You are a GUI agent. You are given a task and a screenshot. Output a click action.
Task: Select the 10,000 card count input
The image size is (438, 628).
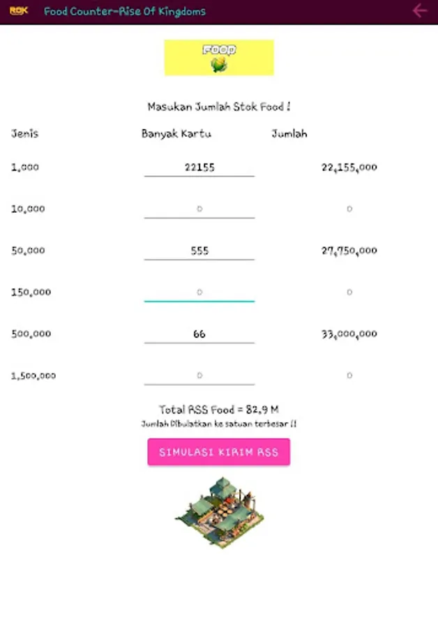pos(199,209)
